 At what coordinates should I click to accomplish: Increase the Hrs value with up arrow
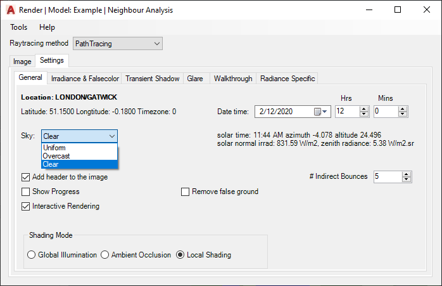click(363, 108)
